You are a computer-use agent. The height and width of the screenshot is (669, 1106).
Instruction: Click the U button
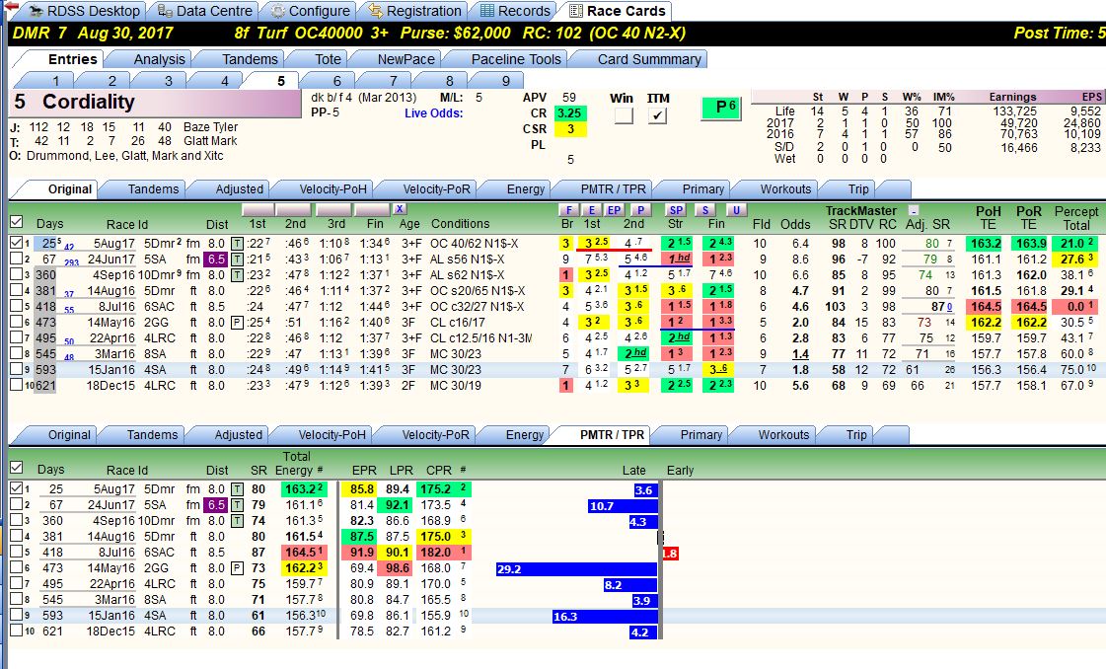pos(736,209)
